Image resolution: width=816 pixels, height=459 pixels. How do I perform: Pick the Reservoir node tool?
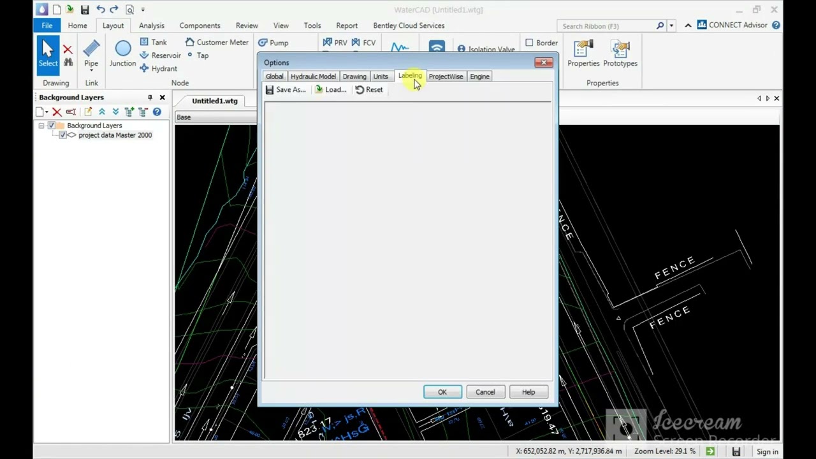click(160, 55)
